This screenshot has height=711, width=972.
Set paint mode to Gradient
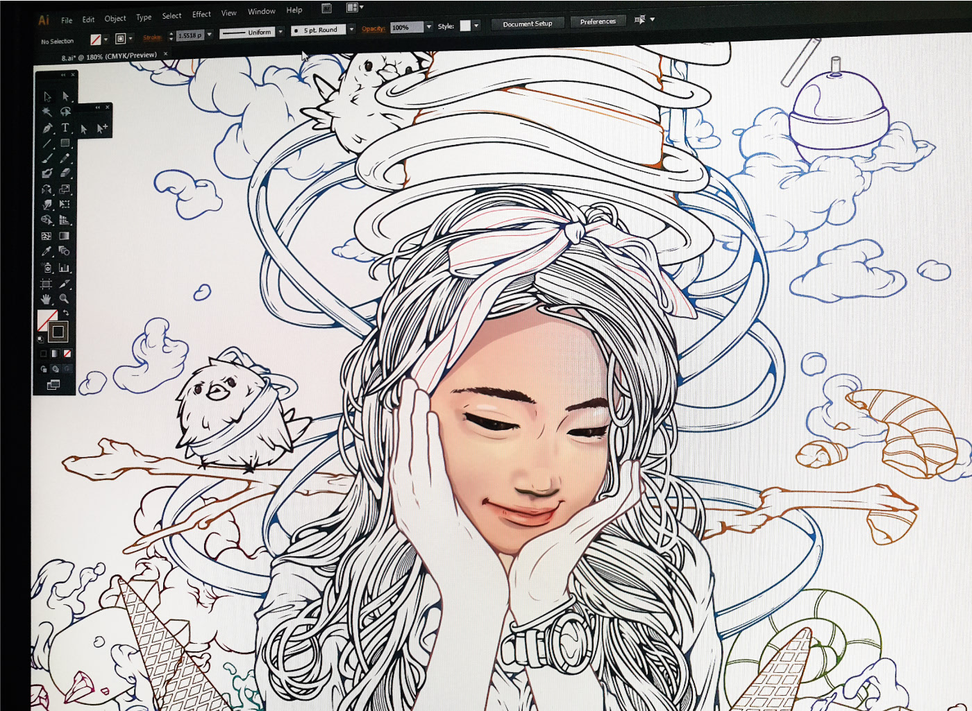[55, 354]
